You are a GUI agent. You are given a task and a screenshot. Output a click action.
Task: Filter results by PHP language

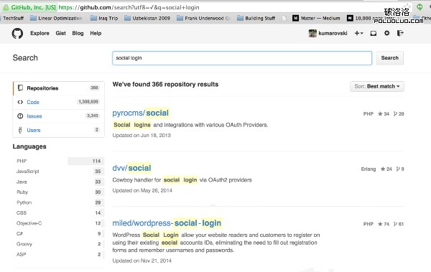point(59,161)
